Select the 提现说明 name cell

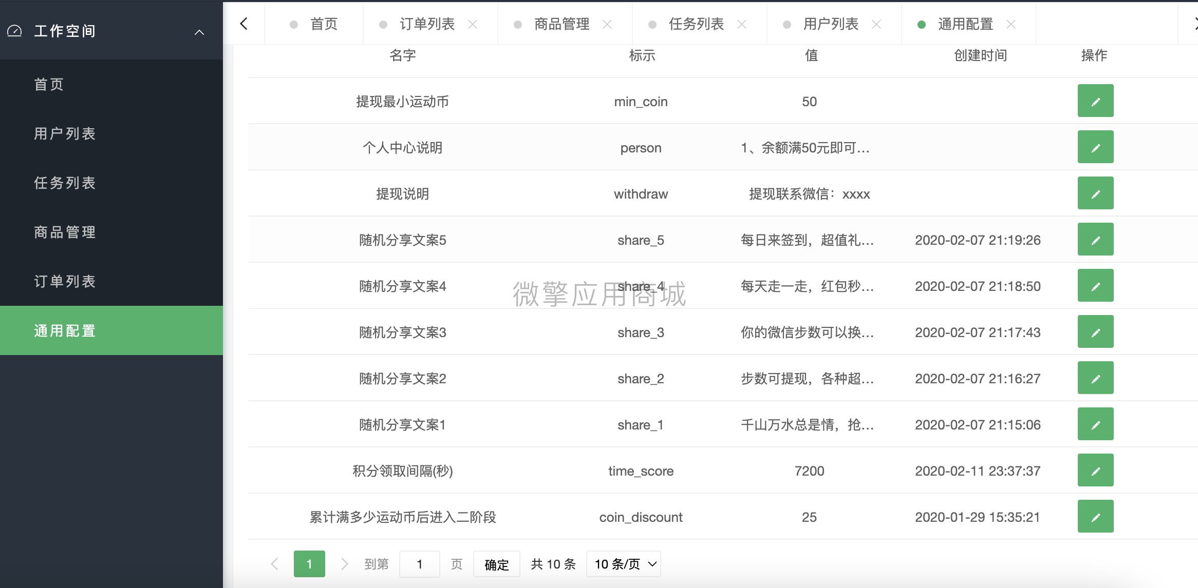coord(402,194)
